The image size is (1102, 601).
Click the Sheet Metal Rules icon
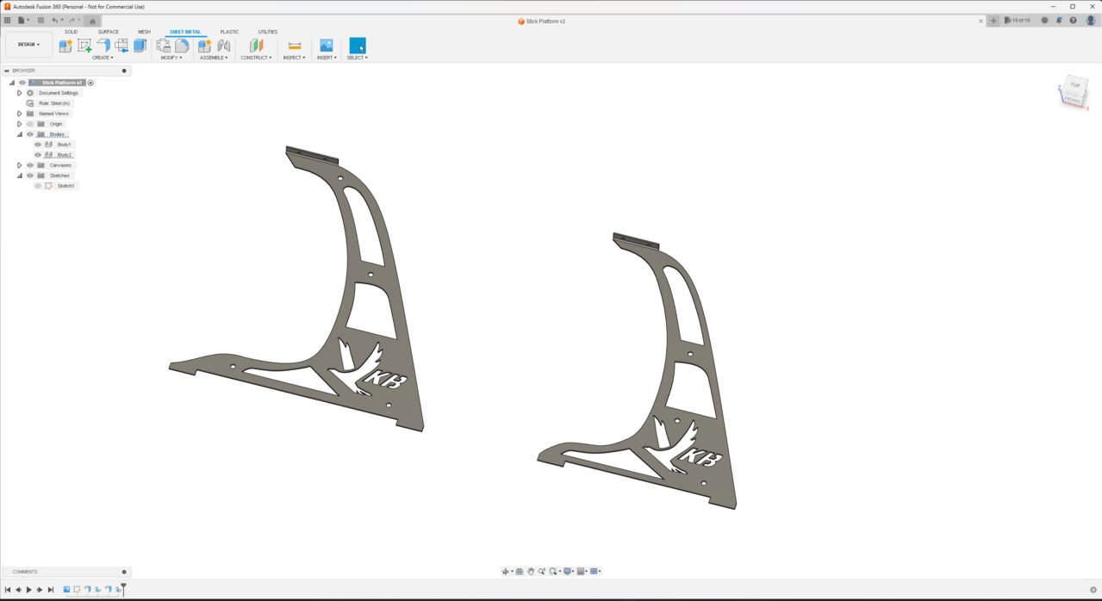[x=163, y=46]
